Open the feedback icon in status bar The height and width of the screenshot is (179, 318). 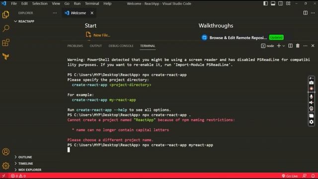(305, 176)
